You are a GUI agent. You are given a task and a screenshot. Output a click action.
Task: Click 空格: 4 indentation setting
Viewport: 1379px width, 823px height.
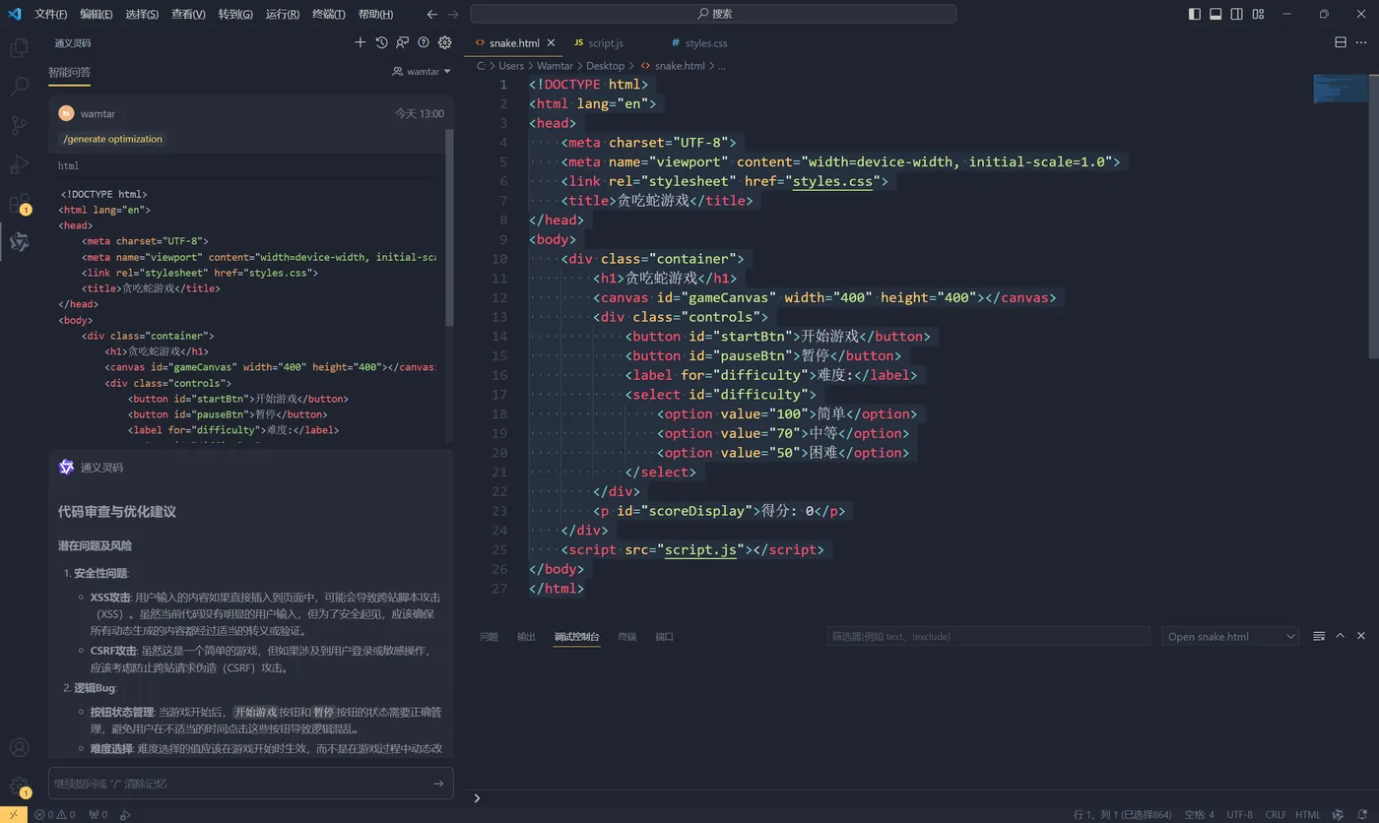(x=1199, y=814)
